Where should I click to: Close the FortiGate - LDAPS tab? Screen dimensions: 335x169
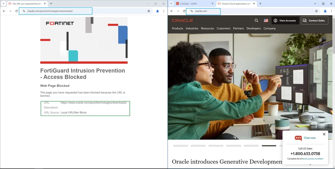pyautogui.click(x=212, y=4)
